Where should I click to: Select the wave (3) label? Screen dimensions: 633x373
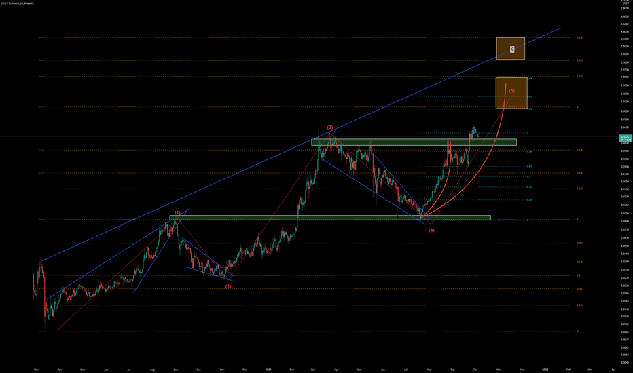330,127
